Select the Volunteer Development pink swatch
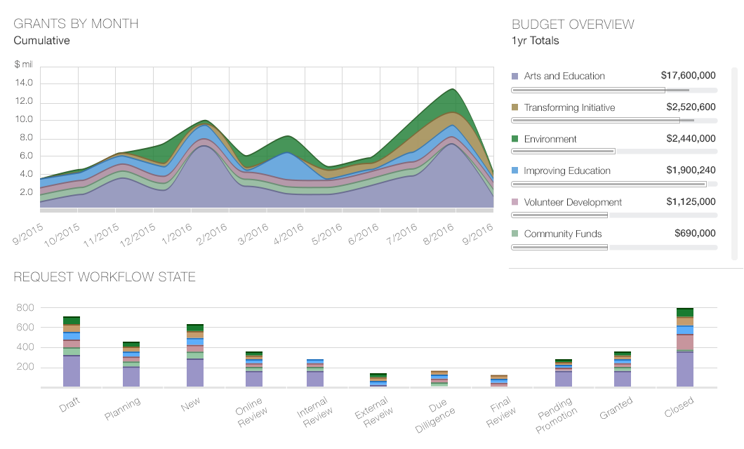Viewport: 744px width, 449px height. (515, 203)
